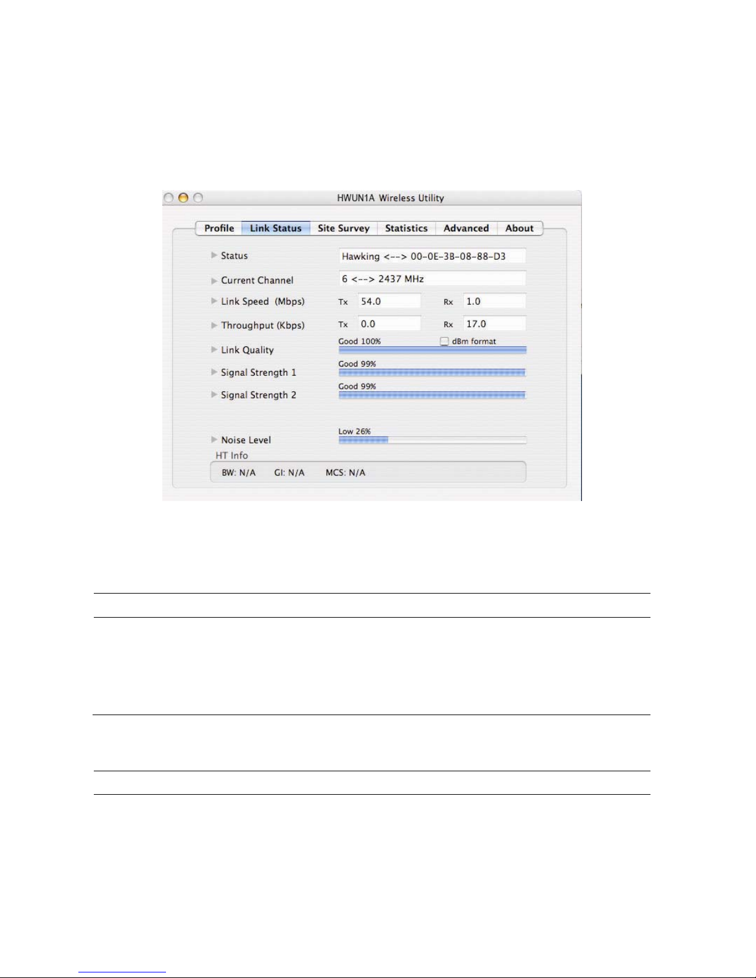This screenshot has width=756, height=978.
Task: Go to the Statistics tab
Action: (406, 228)
